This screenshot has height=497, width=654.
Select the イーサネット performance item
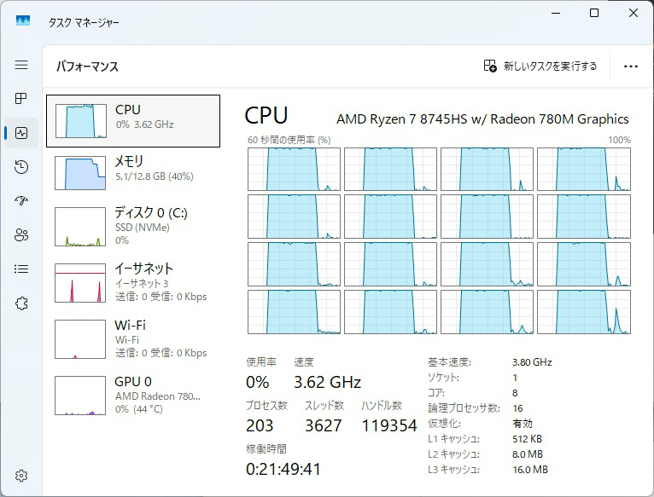[133, 282]
